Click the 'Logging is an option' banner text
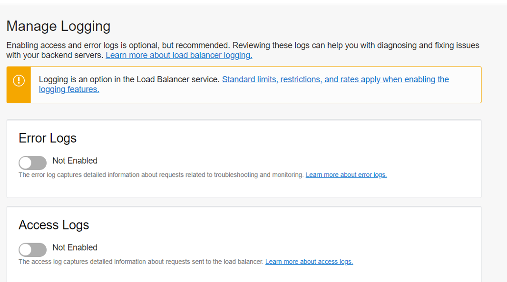507x282 pixels. pyautogui.click(x=129, y=79)
